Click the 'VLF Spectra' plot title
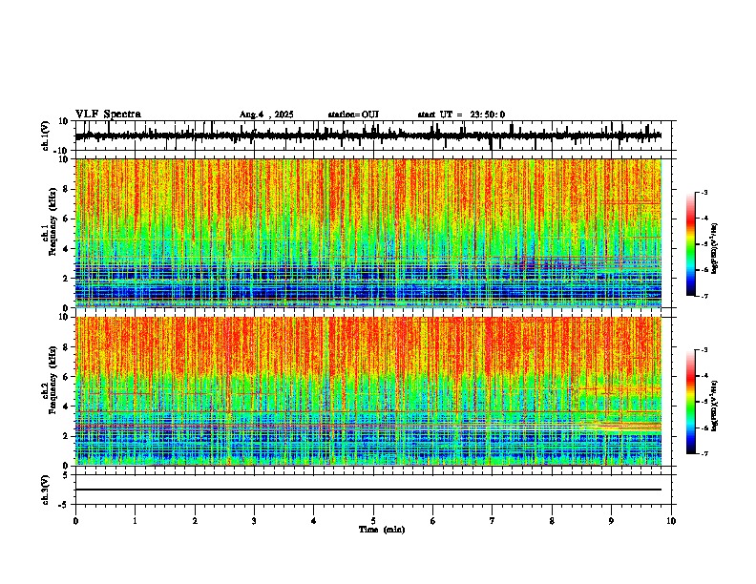The width and height of the screenshot is (756, 584). coord(108,114)
